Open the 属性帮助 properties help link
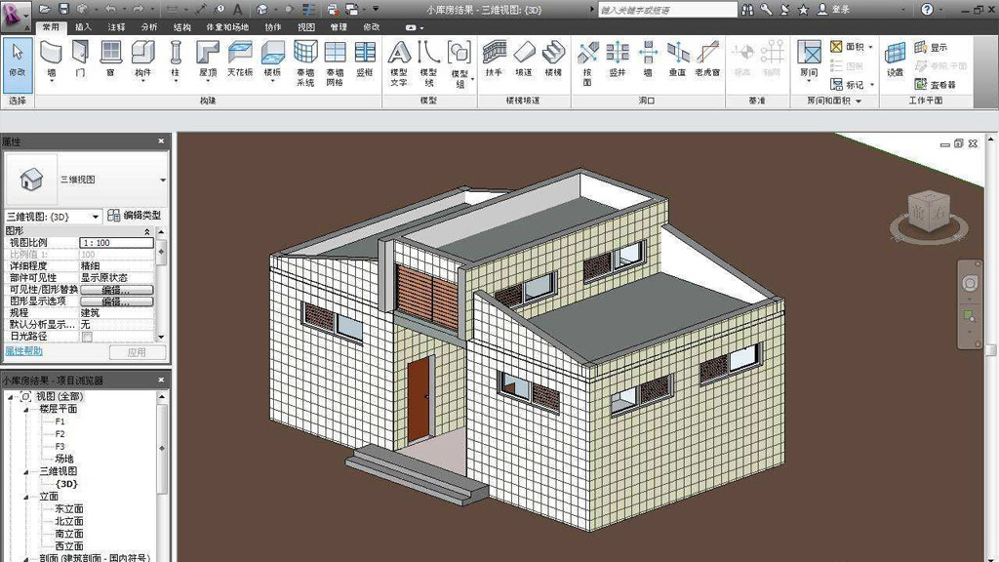The image size is (999, 562). [24, 350]
